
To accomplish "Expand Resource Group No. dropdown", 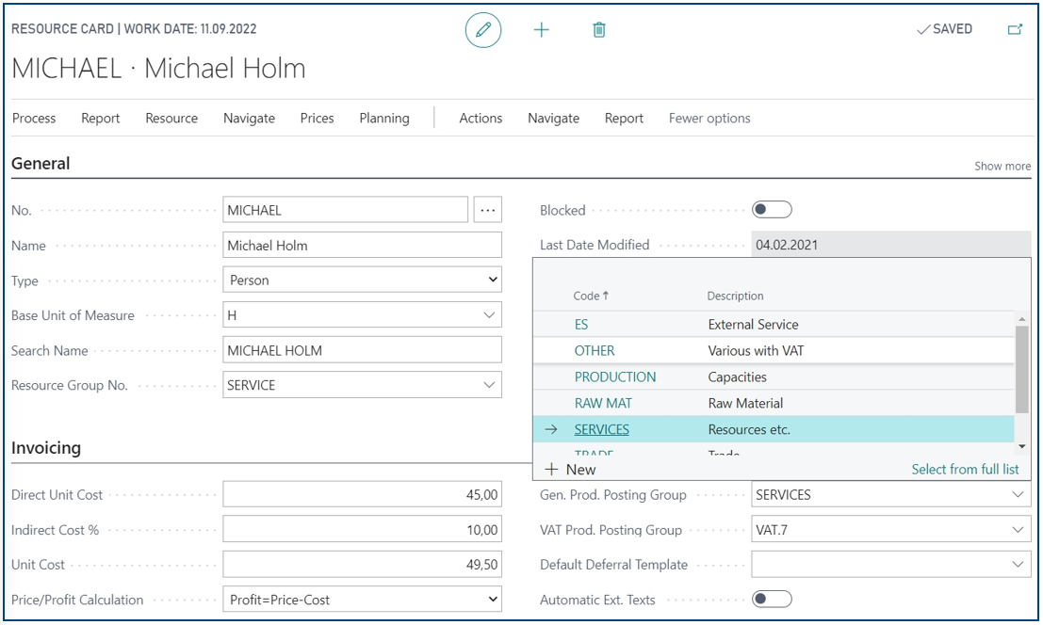I will [x=489, y=385].
